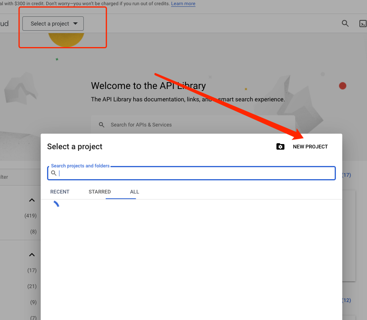Switch to the STARRED tab
367x320 pixels.
(100, 192)
